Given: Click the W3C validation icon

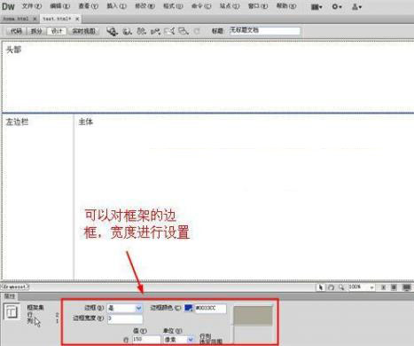Looking at the screenshot, I should pos(155,31).
